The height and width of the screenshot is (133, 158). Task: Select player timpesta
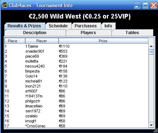pos(32,71)
